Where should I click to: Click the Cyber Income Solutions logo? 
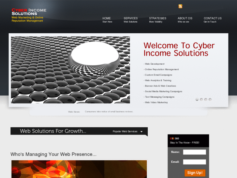pos(29,12)
